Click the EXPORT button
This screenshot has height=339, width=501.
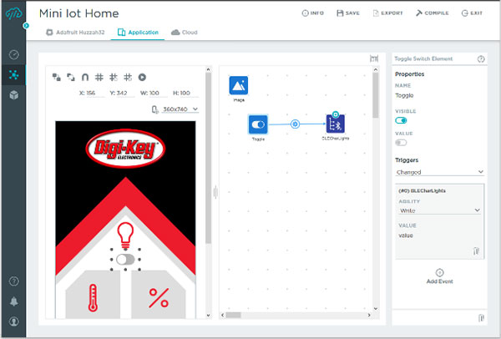tap(388, 13)
